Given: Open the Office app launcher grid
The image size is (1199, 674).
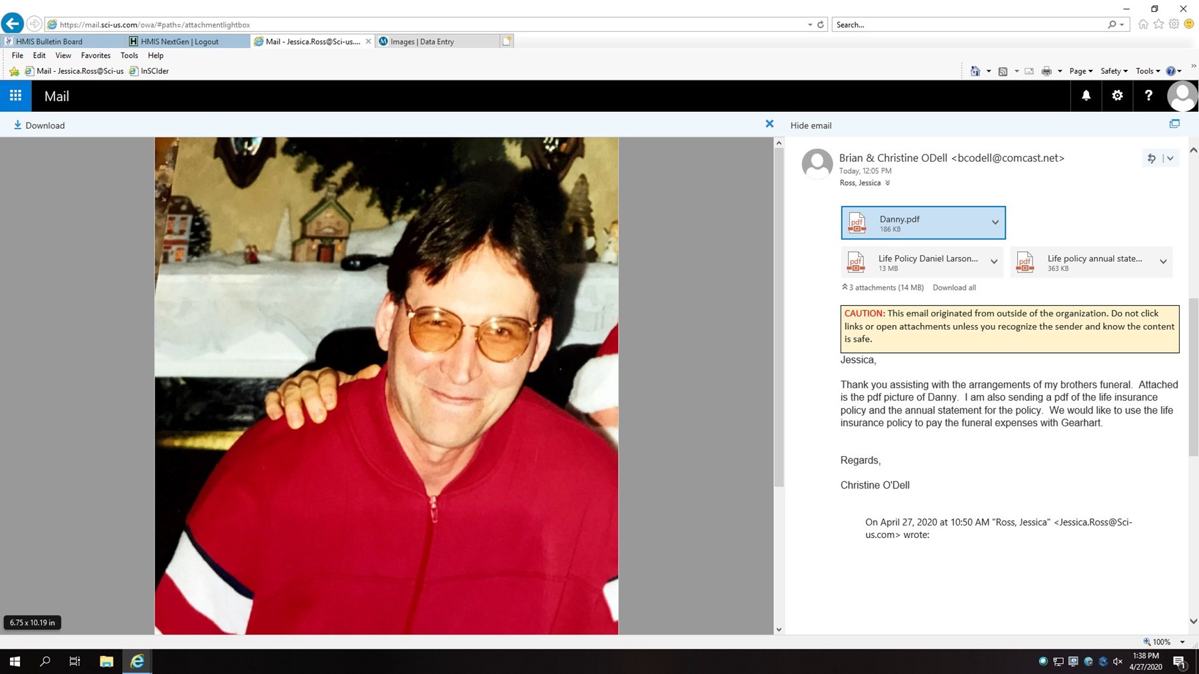Looking at the screenshot, I should [x=15, y=95].
